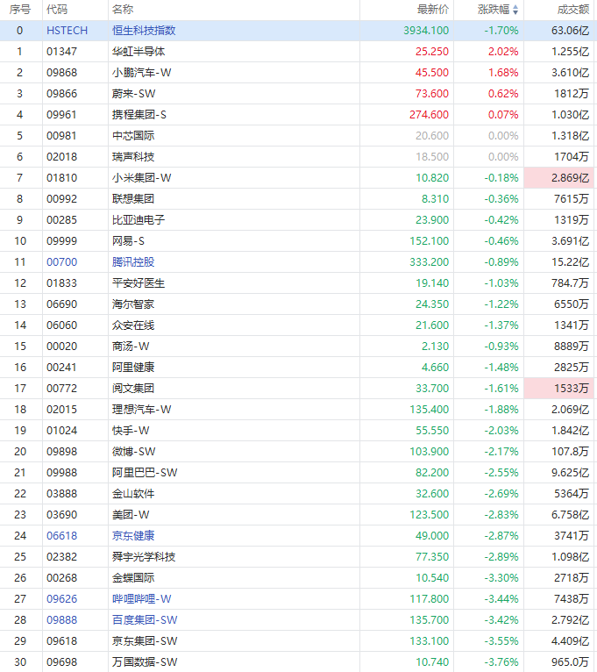
Task: Open the HSTECH code link
Action: (x=68, y=31)
